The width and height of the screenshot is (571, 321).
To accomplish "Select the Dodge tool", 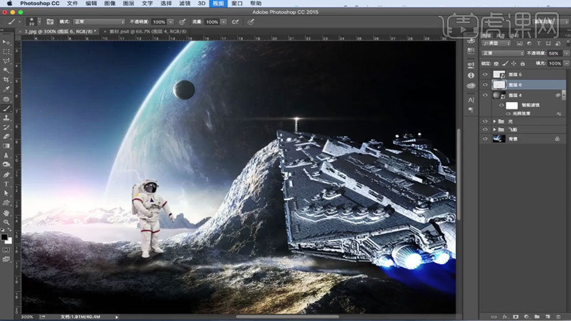I will tap(6, 165).
